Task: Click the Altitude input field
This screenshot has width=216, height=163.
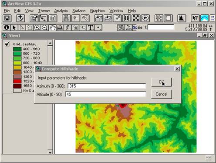Action: click(105, 94)
